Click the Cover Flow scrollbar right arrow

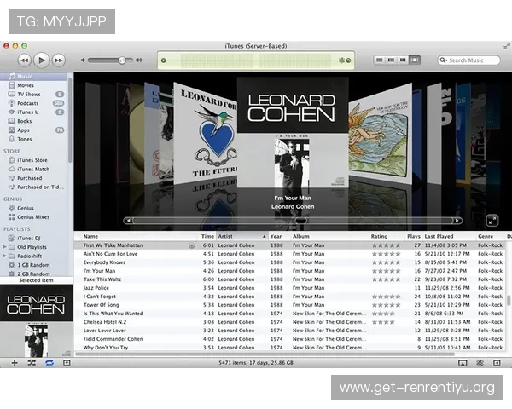457,221
